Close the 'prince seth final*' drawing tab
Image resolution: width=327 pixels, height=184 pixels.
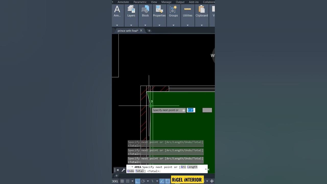pos(141,30)
